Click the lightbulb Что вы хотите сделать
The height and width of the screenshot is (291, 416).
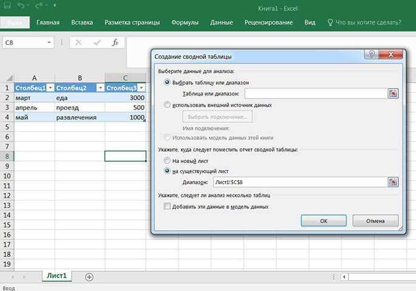coord(330,22)
